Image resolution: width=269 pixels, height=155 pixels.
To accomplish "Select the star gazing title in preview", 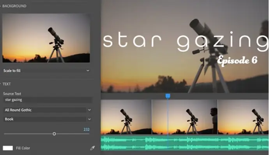I will (x=186, y=41).
